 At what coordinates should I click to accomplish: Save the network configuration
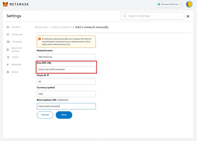point(64,115)
